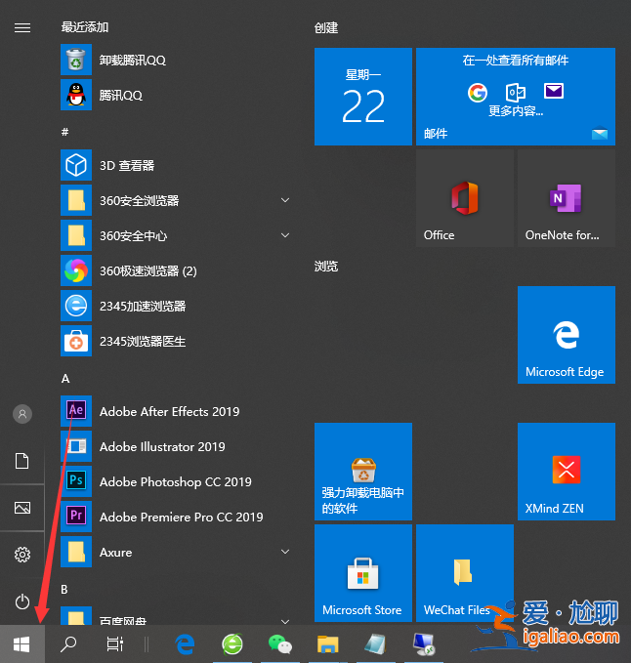Click the 最近添加 heading
Viewport: 631px width, 663px height.
[x=85, y=27]
